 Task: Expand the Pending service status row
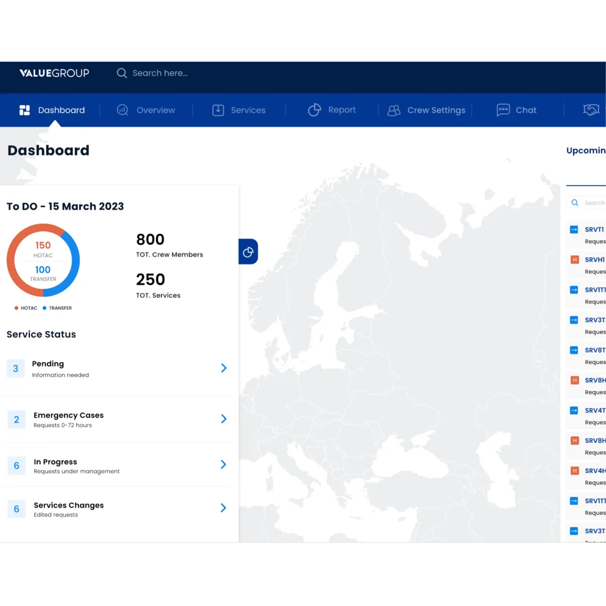point(223,368)
